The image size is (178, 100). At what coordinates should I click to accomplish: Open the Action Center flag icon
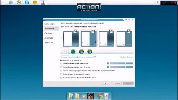click(x=158, y=2)
